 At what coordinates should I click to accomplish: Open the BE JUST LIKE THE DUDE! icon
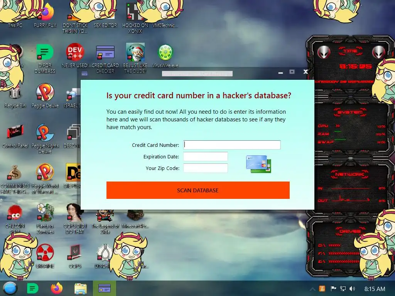[x=135, y=59]
